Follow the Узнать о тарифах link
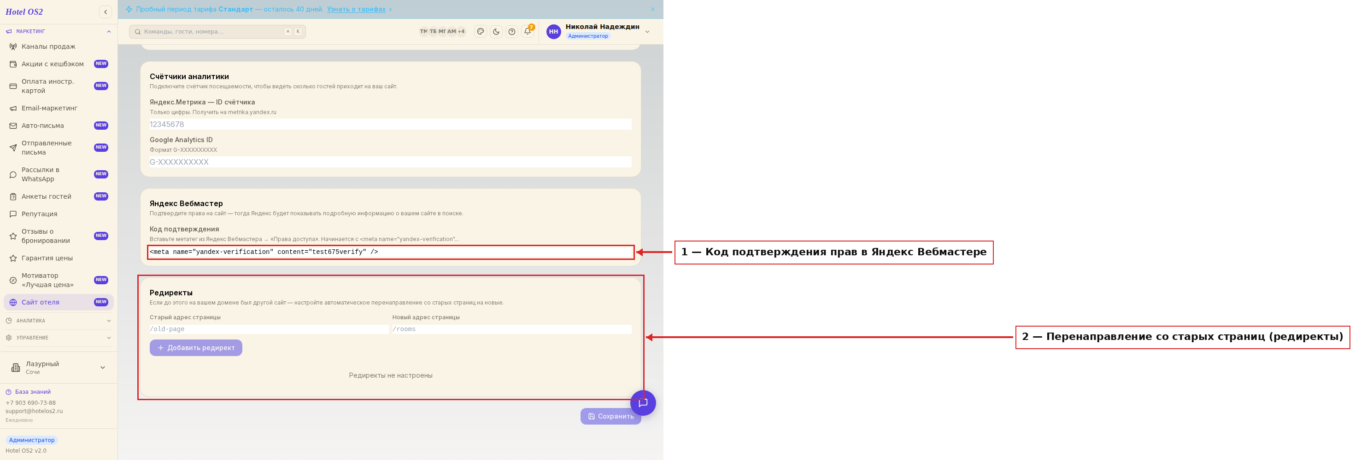The height and width of the screenshot is (460, 1361). coord(356,10)
